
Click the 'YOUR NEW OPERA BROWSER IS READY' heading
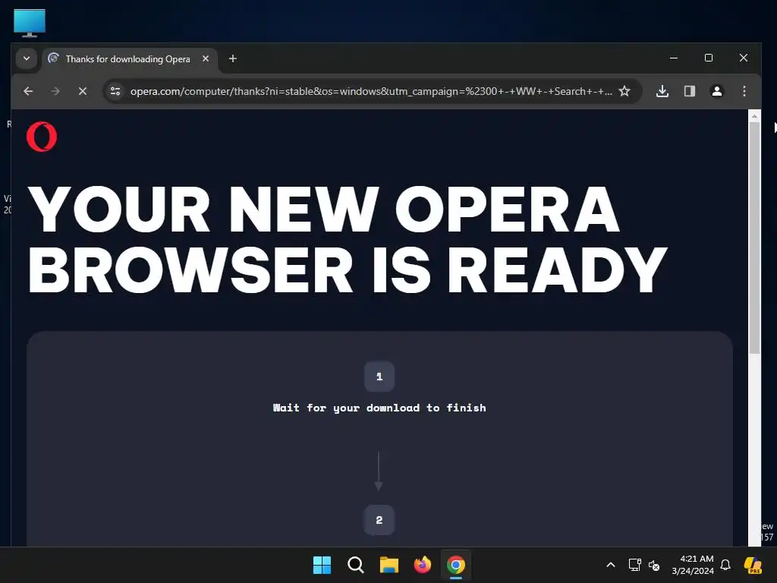coord(347,239)
